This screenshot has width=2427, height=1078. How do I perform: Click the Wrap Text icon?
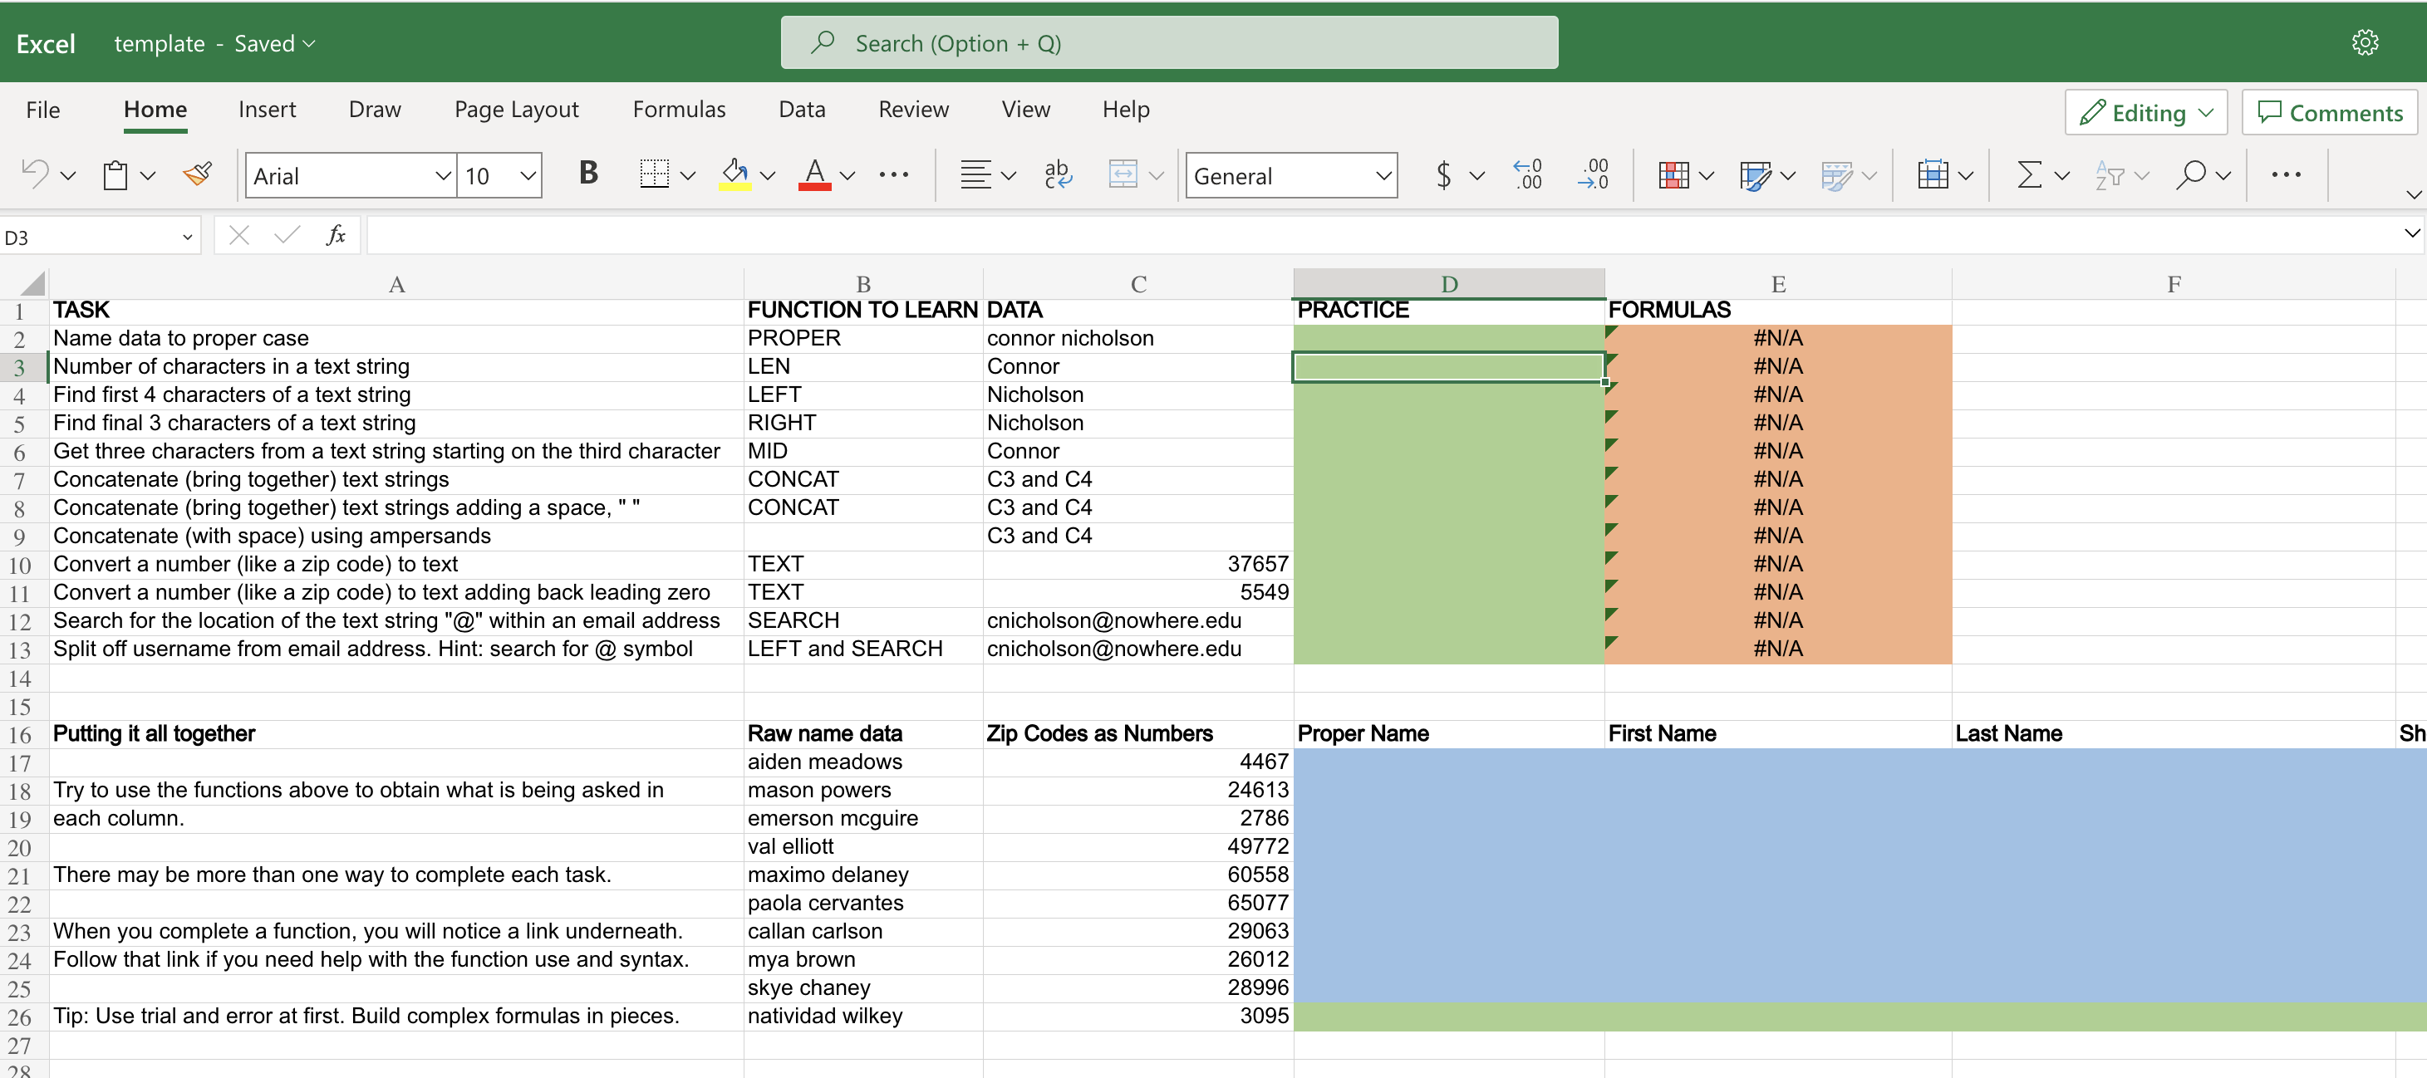[1058, 175]
